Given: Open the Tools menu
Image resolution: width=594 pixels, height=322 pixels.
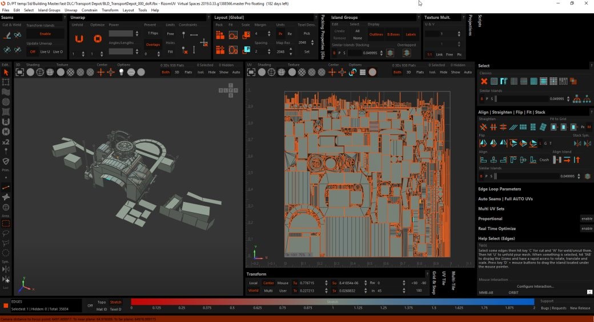Looking at the screenshot, I should (x=142, y=10).
